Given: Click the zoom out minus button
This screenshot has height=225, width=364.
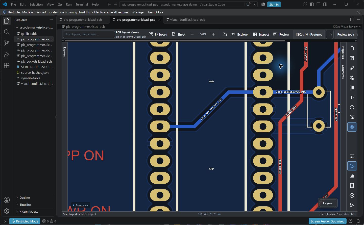Looking at the screenshot, I should click(192, 34).
